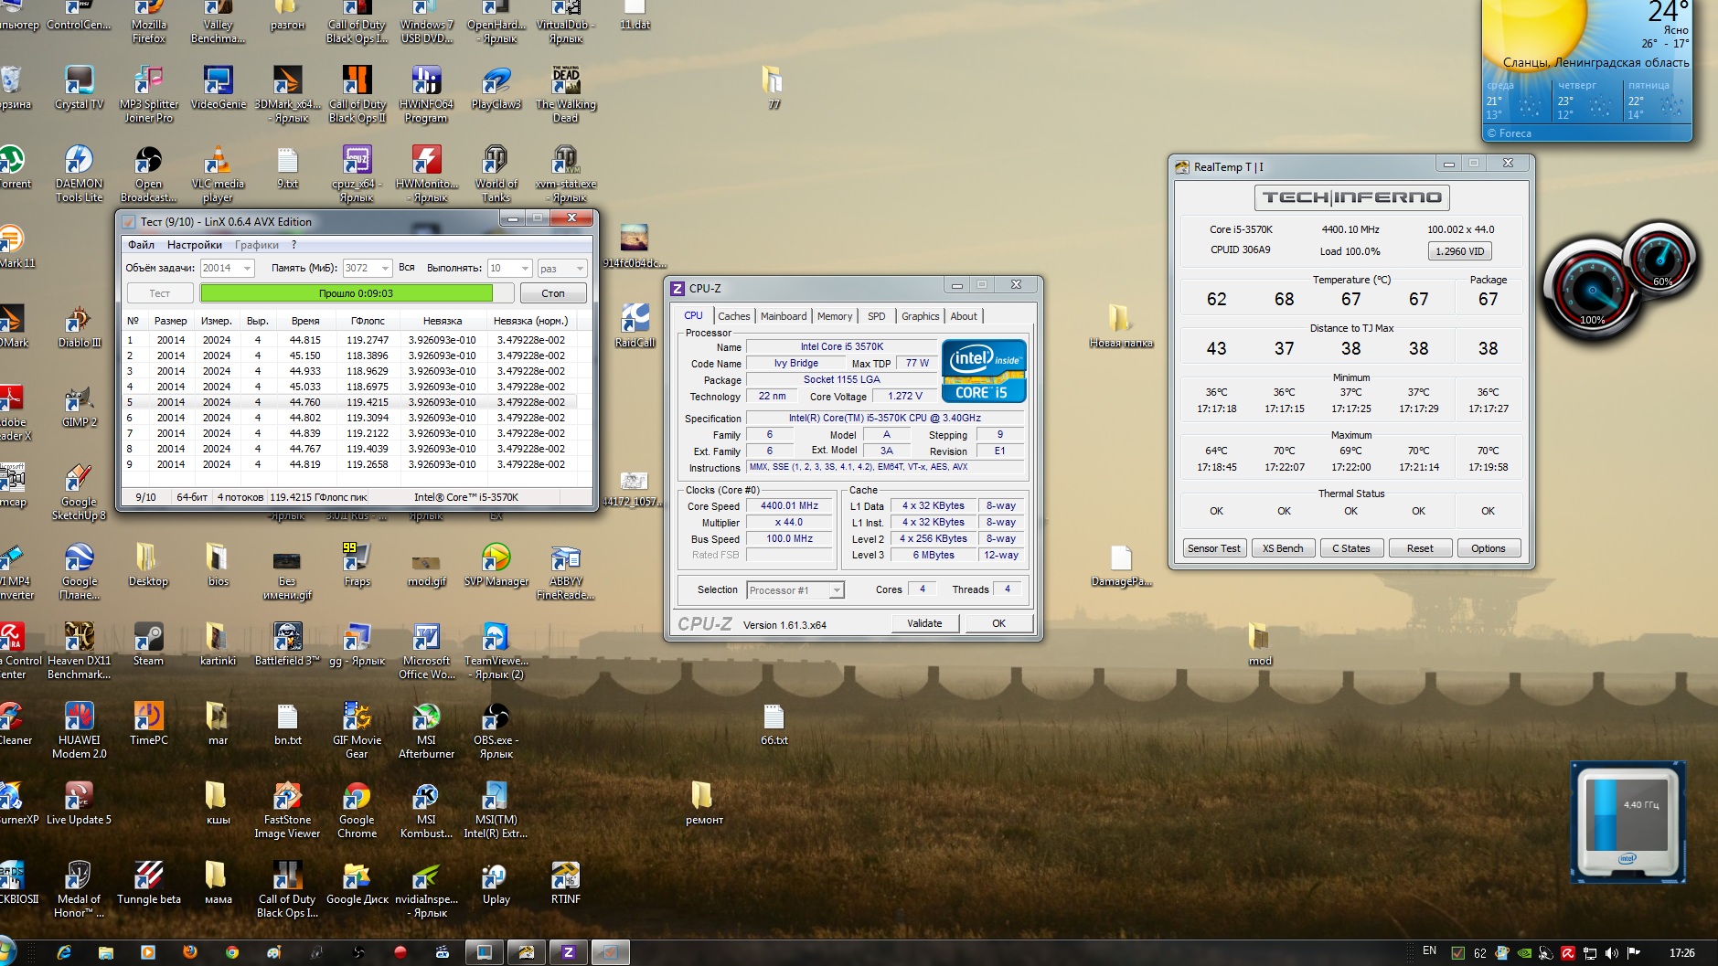
Task: Open the VLC media player icon
Action: pos(218,162)
